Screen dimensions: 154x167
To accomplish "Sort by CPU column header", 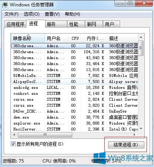I will [x=75, y=38].
